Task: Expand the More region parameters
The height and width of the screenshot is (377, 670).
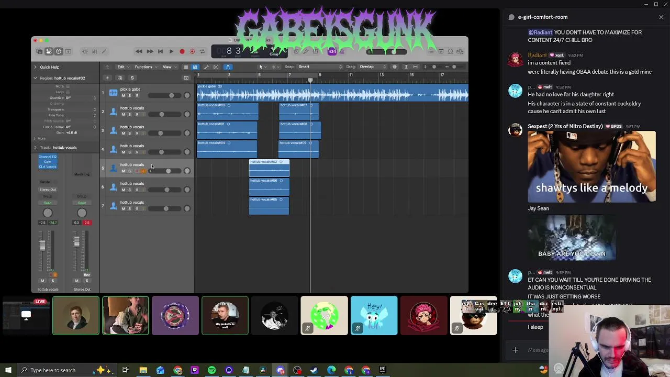Action: 35,139
